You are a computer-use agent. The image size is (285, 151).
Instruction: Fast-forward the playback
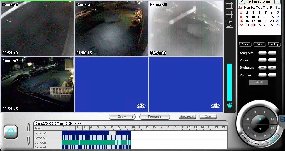[x=272, y=119]
